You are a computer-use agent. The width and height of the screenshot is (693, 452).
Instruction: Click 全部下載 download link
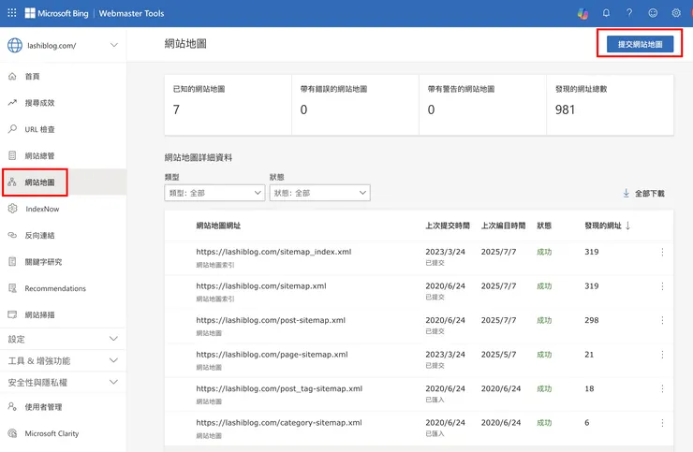coord(643,194)
